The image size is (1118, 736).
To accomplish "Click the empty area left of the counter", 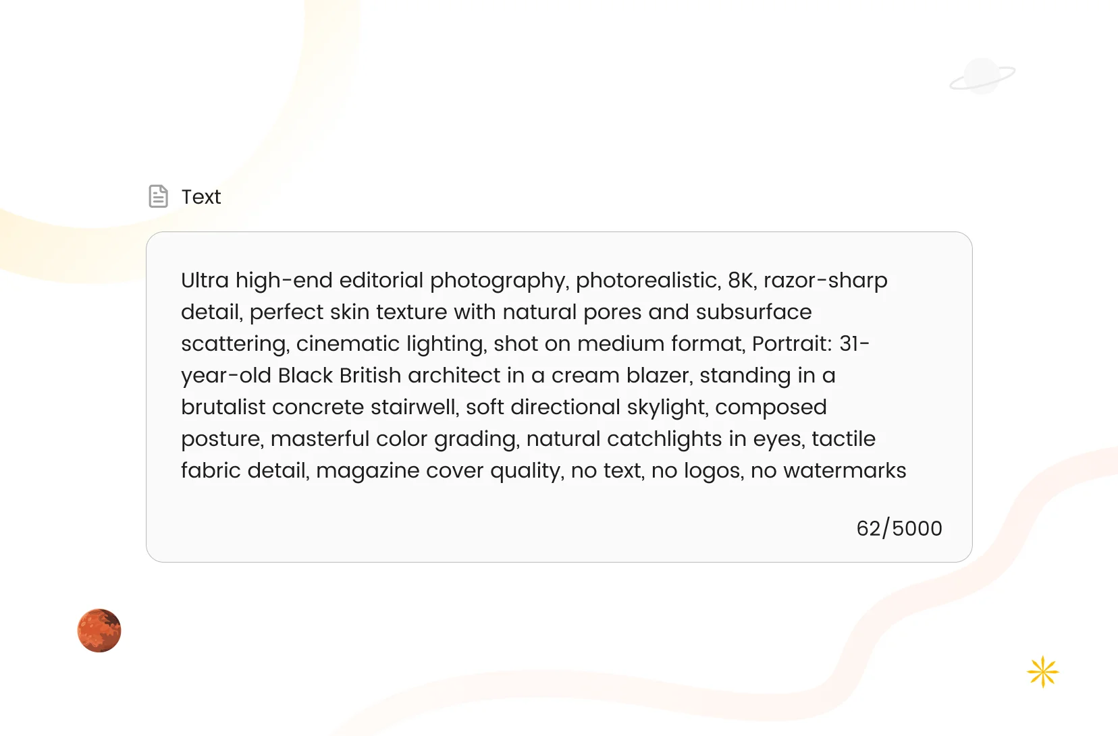I will pos(500,528).
